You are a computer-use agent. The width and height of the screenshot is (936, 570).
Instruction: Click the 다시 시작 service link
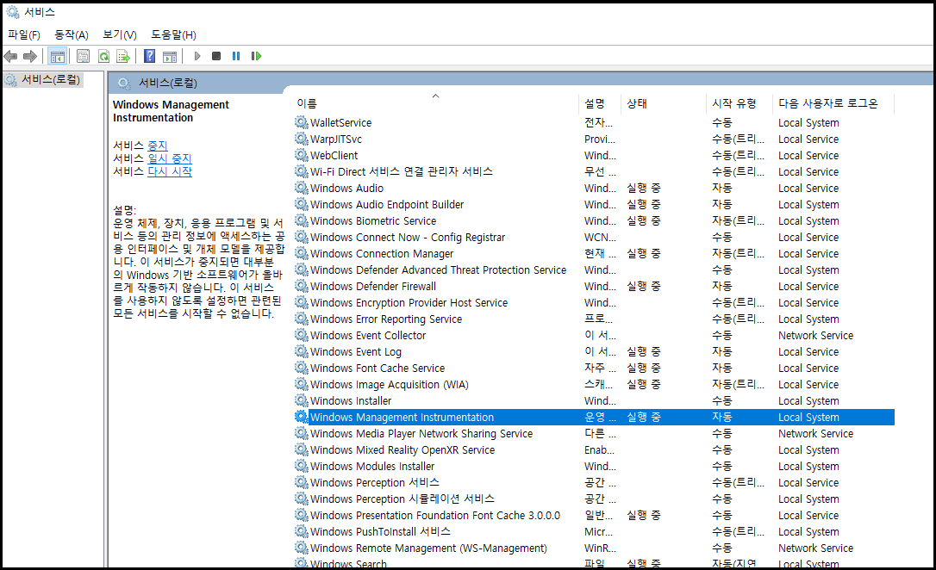pyautogui.click(x=170, y=171)
